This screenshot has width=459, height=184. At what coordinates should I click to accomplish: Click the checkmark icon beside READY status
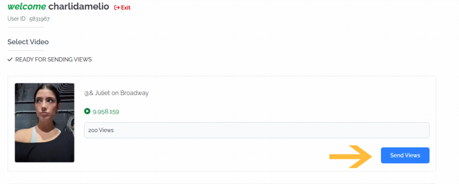click(10, 60)
